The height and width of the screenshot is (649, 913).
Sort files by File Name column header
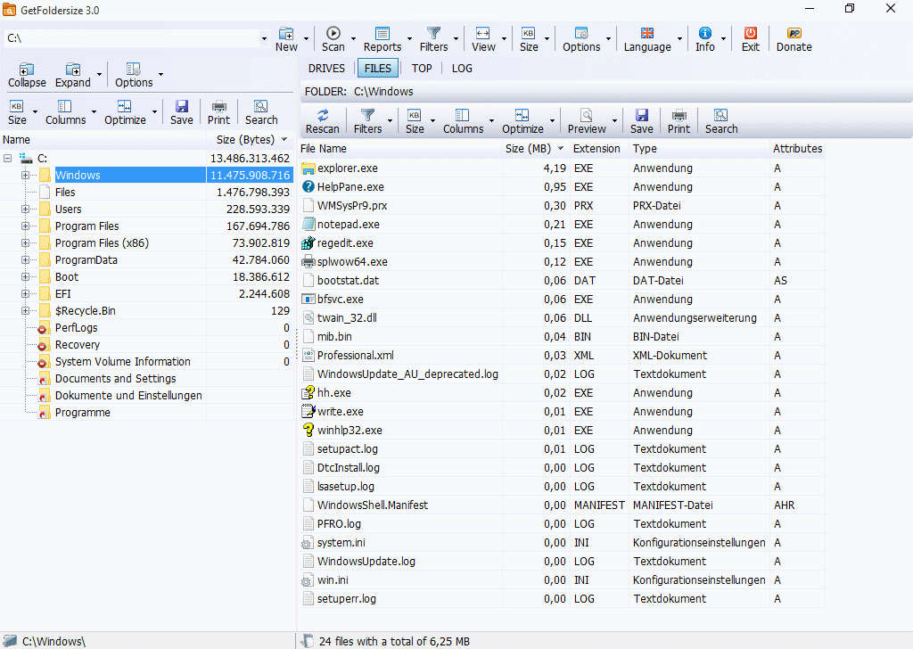tap(400, 148)
